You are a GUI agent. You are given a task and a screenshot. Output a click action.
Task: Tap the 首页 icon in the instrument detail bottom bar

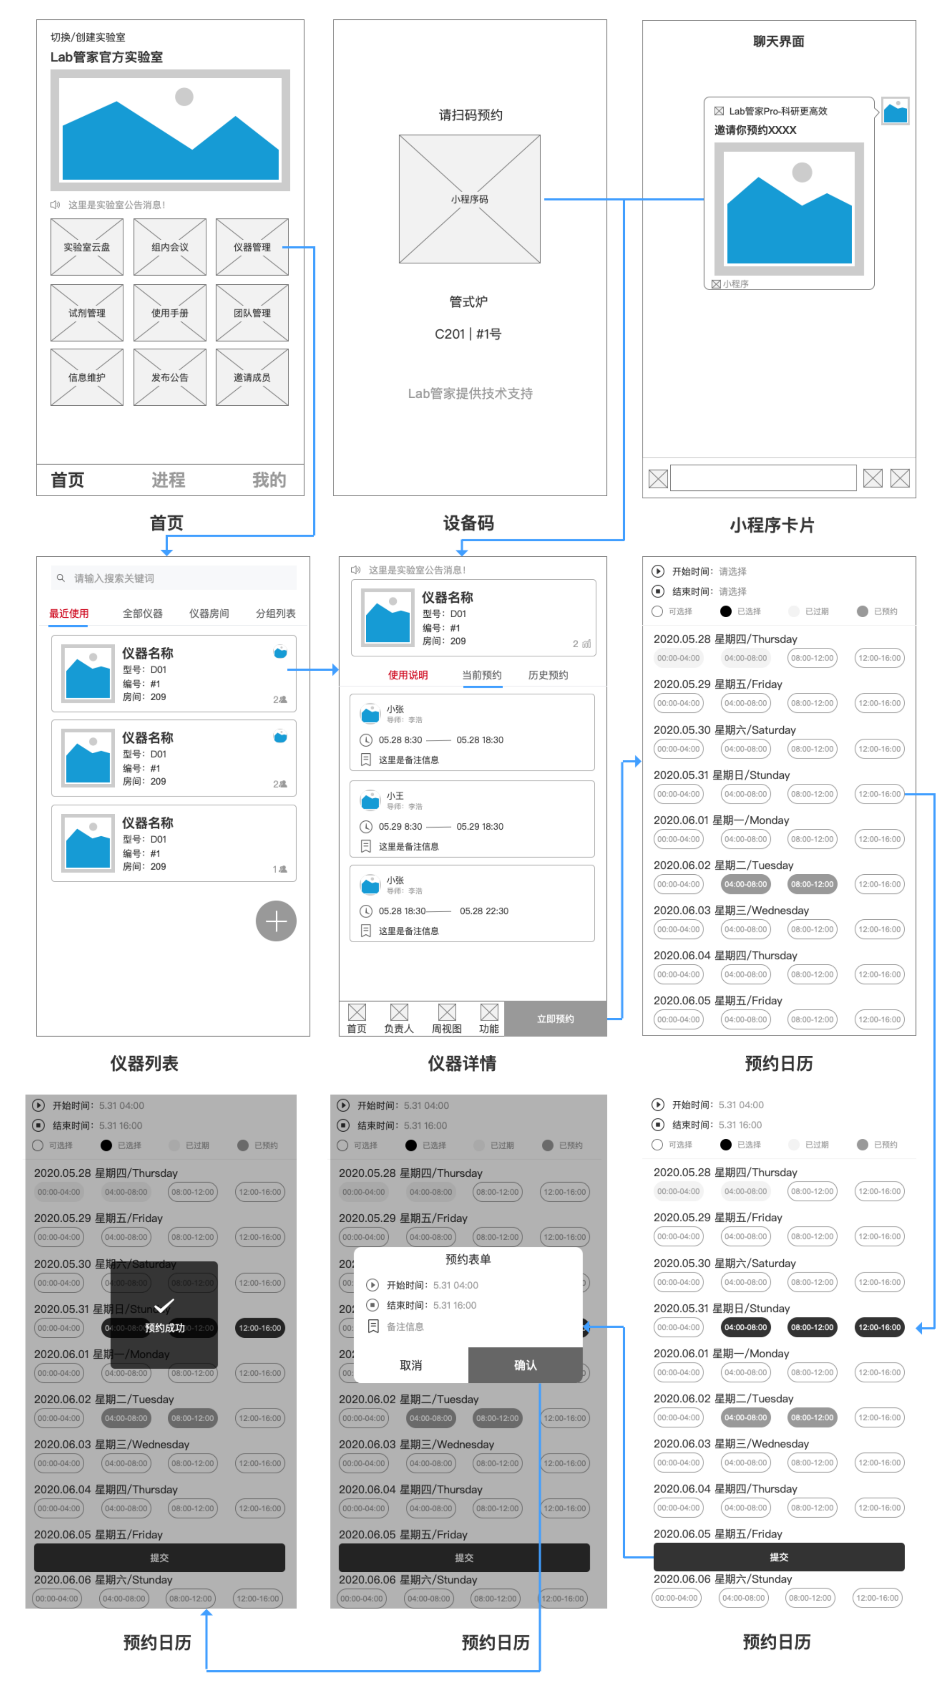[x=357, y=1012]
